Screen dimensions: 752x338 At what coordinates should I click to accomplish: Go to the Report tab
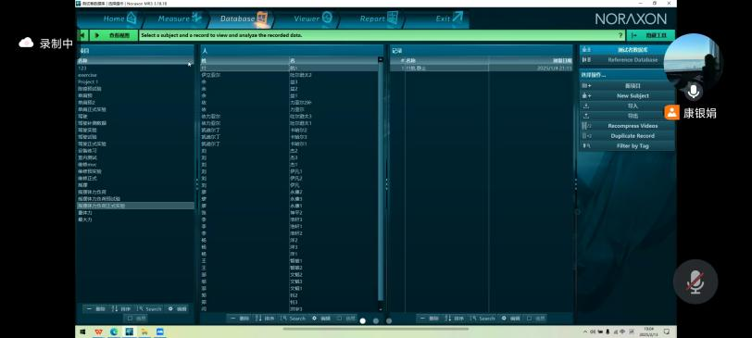click(378, 19)
